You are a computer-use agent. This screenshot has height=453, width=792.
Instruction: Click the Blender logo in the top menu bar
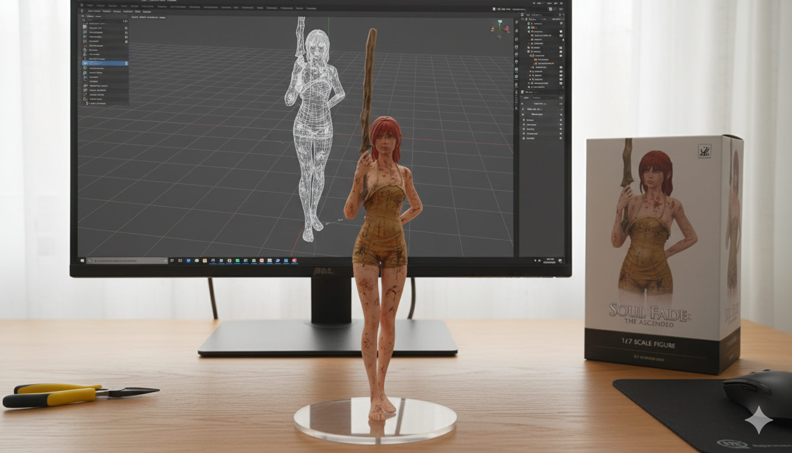[82, 5]
